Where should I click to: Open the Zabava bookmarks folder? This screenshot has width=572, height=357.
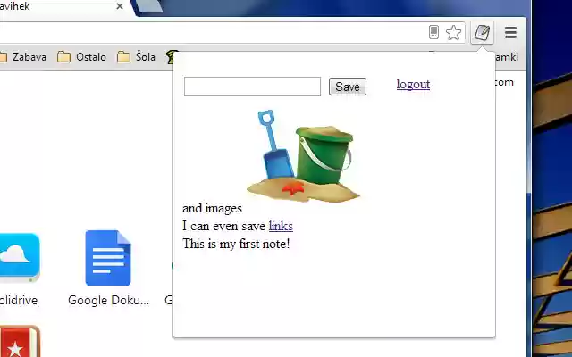(22, 57)
